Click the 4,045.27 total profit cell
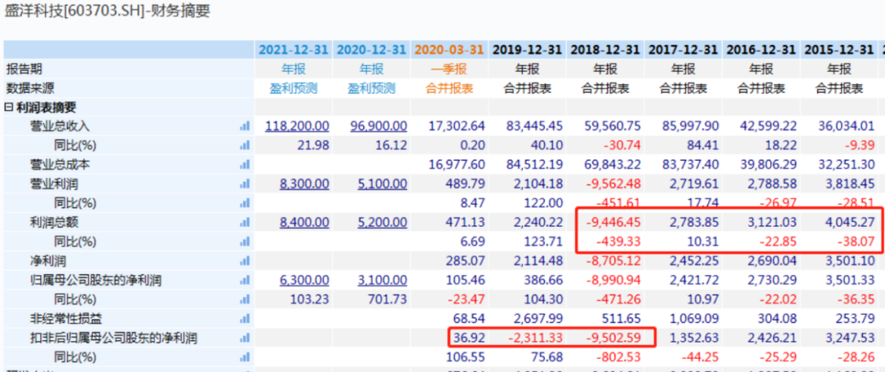885x372 pixels. click(850, 223)
